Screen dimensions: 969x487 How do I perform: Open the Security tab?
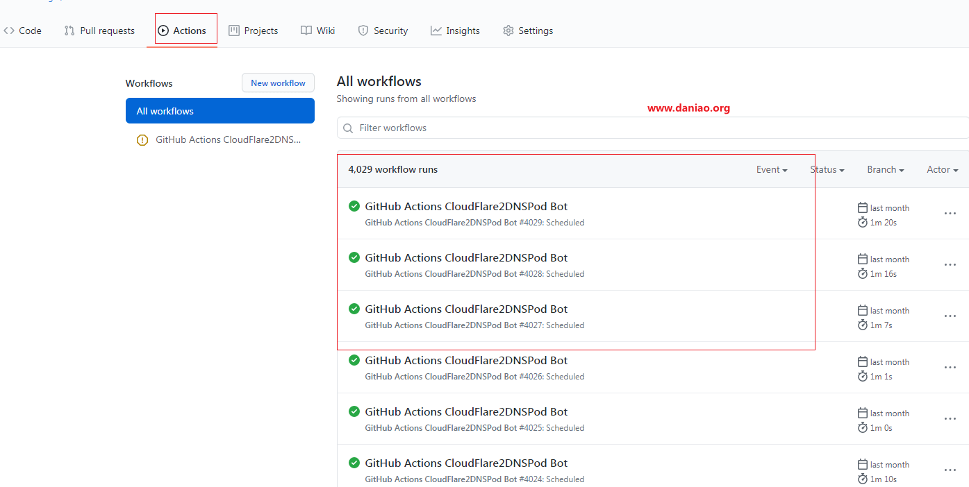pyautogui.click(x=383, y=31)
